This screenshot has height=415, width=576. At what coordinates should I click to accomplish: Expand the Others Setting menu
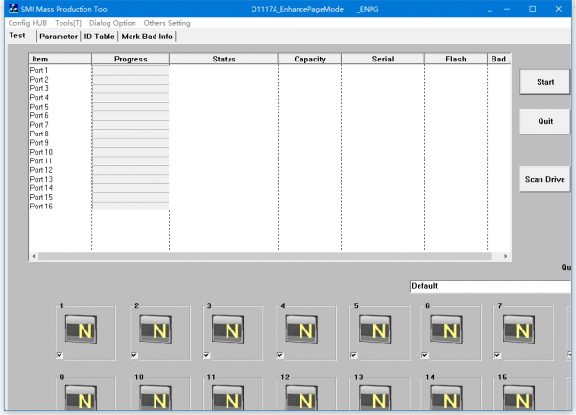167,22
